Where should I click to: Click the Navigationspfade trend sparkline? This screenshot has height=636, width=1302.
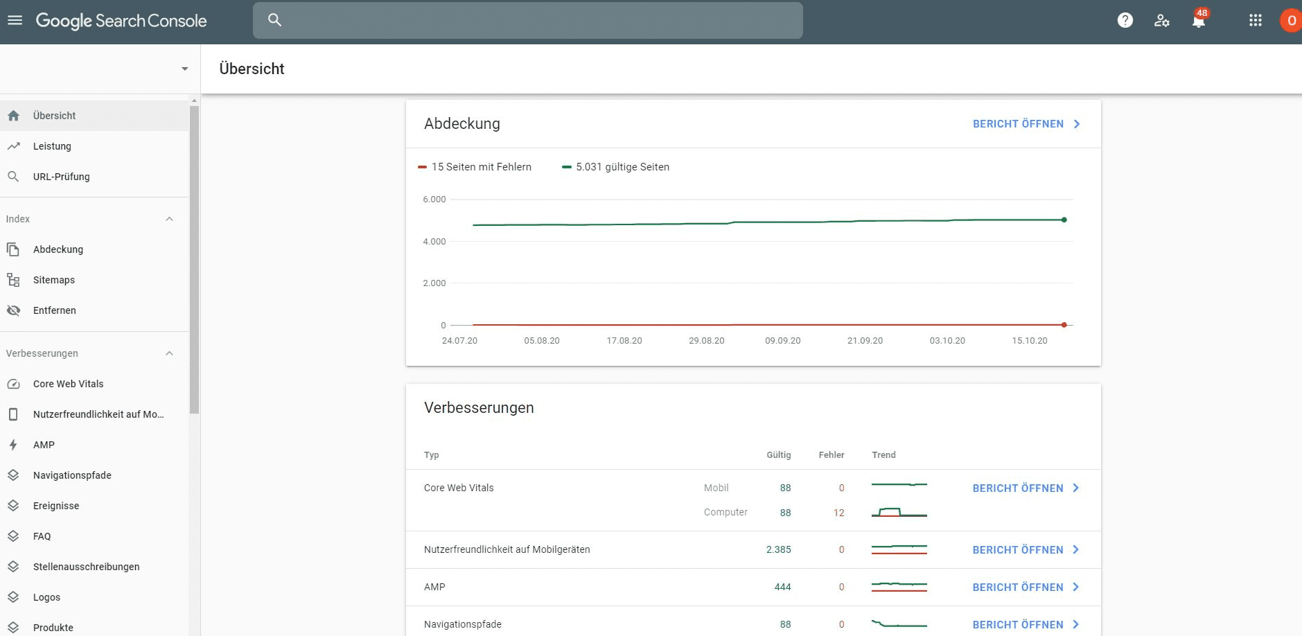pyautogui.click(x=899, y=624)
